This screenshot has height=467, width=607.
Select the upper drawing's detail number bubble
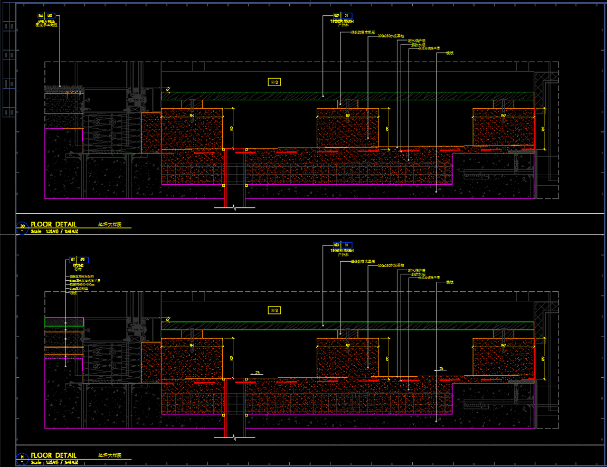coord(22,227)
